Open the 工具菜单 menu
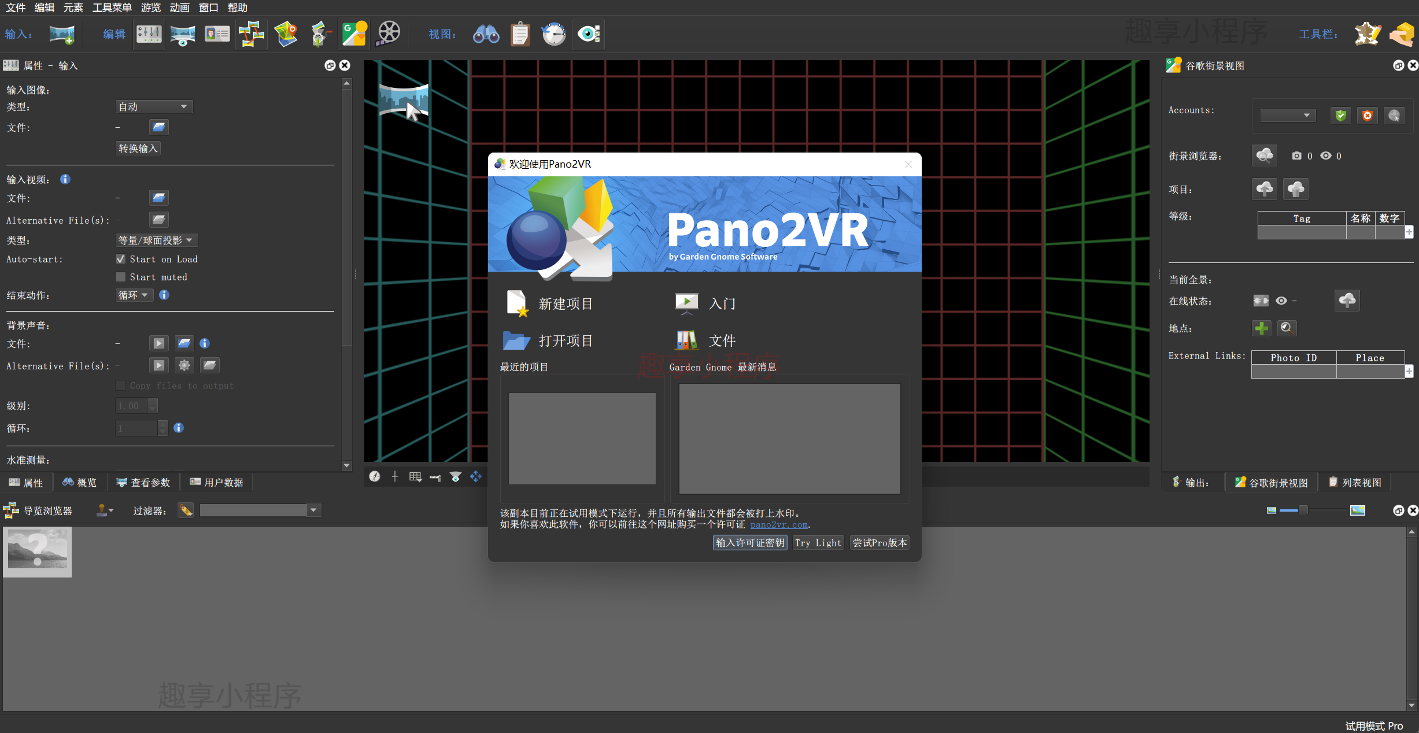Screen dimensions: 1419x733 (112, 8)
